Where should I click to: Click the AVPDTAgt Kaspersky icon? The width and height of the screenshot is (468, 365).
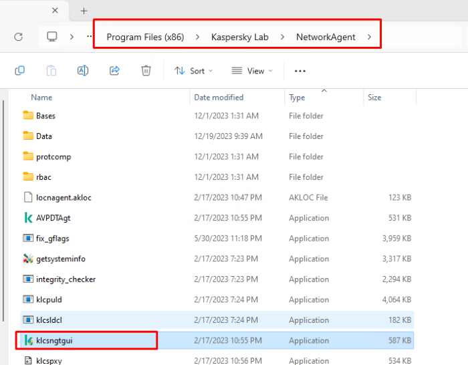pyautogui.click(x=28, y=217)
